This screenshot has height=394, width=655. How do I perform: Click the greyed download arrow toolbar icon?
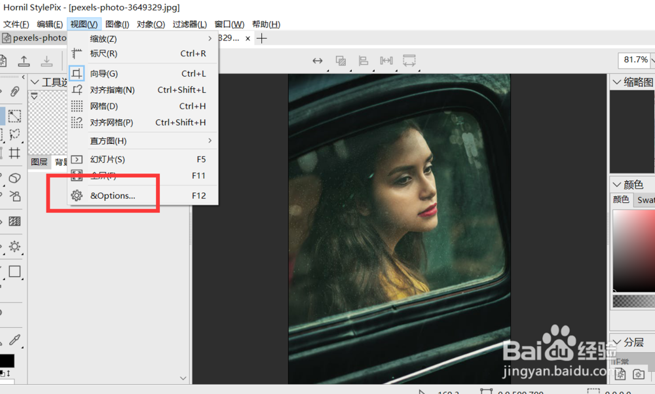point(47,61)
